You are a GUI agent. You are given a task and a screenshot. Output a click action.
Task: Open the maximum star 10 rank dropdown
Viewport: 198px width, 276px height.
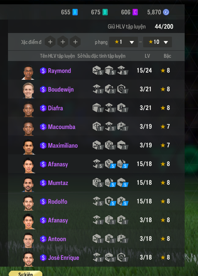[x=158, y=42]
